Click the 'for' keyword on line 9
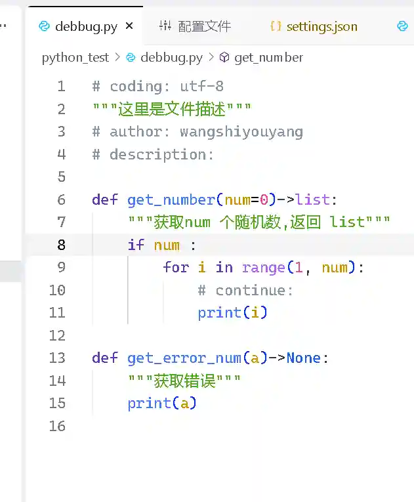414x502 pixels. tap(176, 267)
